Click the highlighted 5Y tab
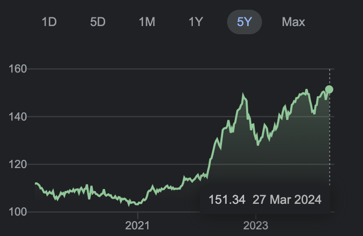363x236 pixels. (245, 22)
